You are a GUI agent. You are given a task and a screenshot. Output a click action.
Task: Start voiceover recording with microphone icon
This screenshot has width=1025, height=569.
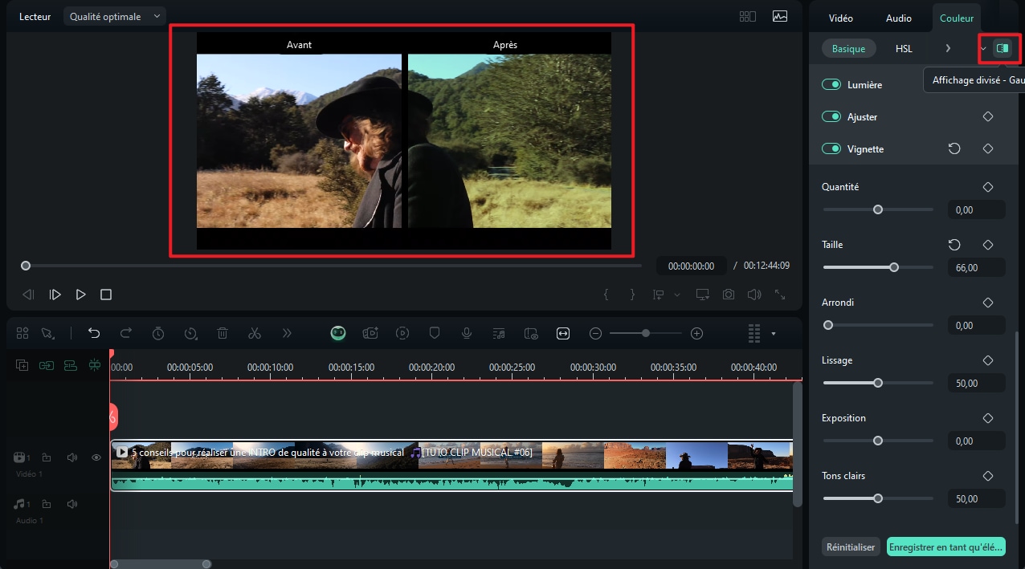pos(467,333)
